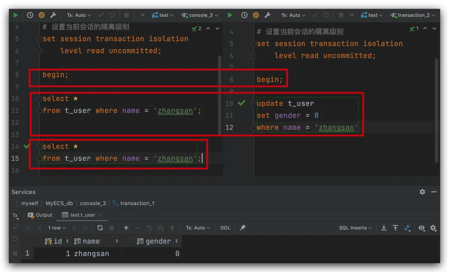Sort by the gender column header
449x272 pixels.
pyautogui.click(x=158, y=242)
